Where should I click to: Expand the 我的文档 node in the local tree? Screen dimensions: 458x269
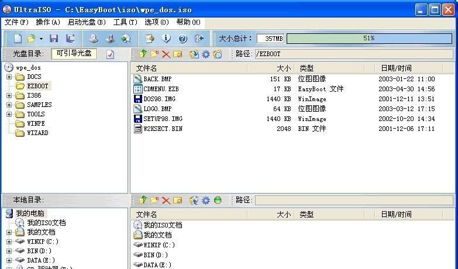[x=9, y=232]
